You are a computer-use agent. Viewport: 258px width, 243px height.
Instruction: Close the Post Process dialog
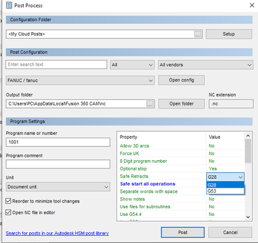[252, 5]
